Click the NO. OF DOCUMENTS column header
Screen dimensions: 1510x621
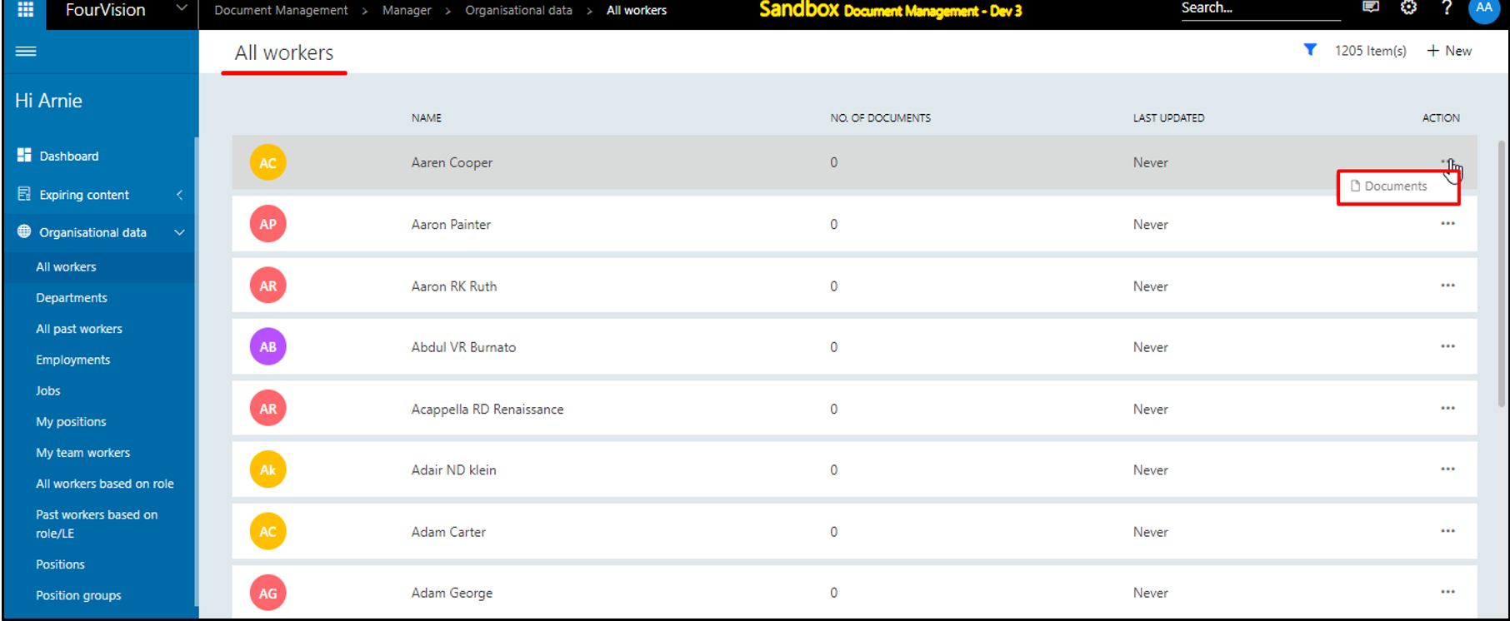point(880,117)
